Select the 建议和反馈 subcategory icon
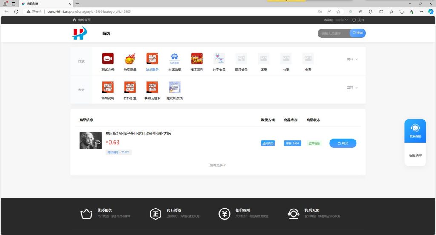Screen dimensions: 436x235 175,87
